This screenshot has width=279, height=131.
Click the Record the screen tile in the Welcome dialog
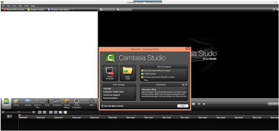pyautogui.click(x=110, y=73)
